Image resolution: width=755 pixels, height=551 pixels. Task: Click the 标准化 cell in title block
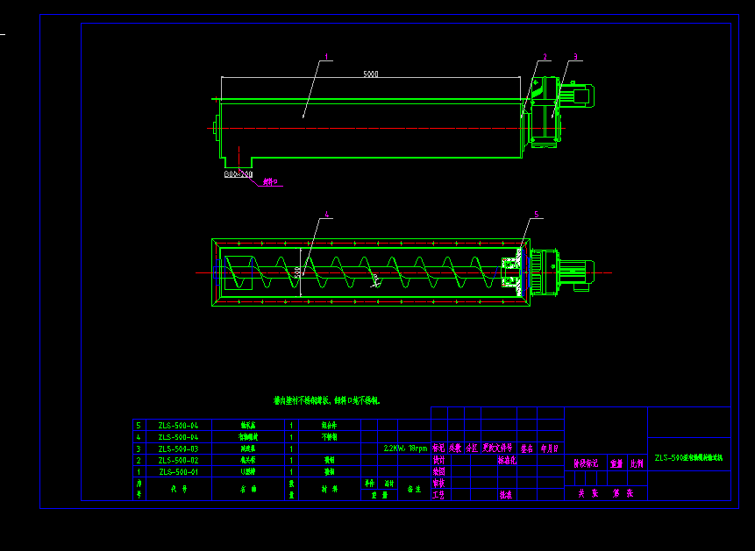[507, 460]
